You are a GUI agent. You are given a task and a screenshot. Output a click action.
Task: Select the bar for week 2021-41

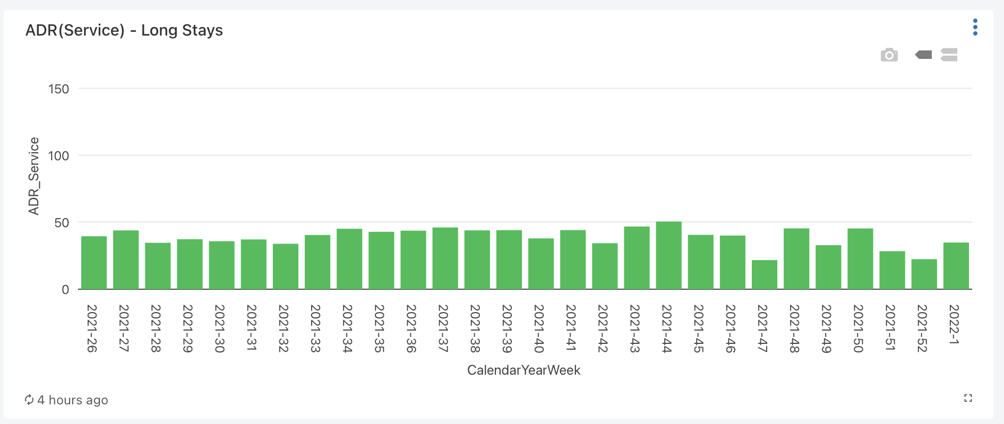click(573, 259)
